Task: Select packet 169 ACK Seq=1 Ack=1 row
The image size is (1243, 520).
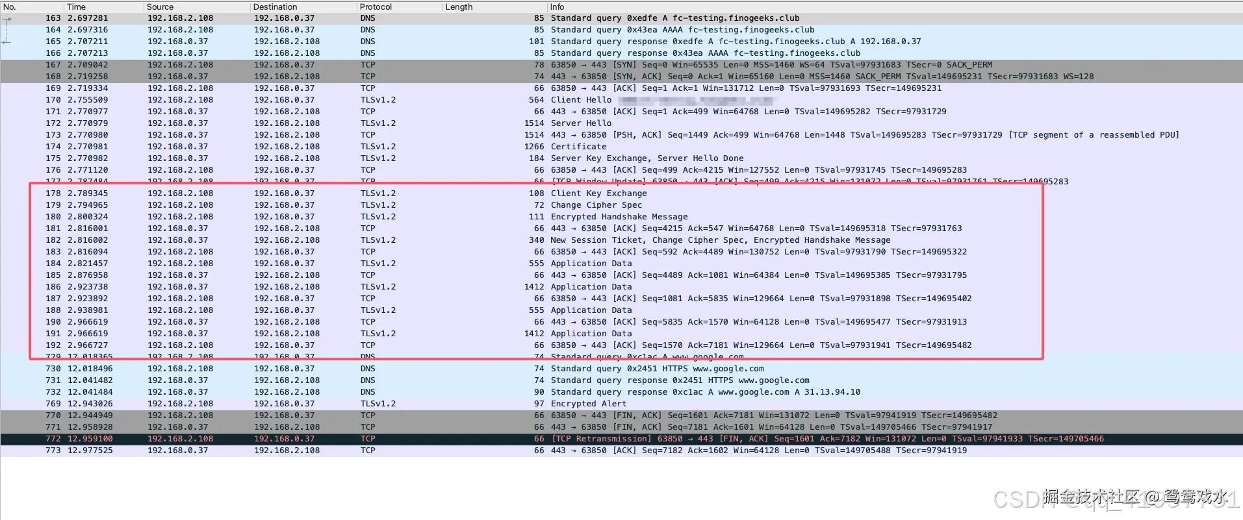Action: [x=621, y=88]
